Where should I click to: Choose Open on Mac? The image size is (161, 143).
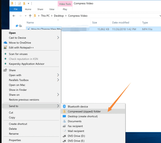(31, 85)
